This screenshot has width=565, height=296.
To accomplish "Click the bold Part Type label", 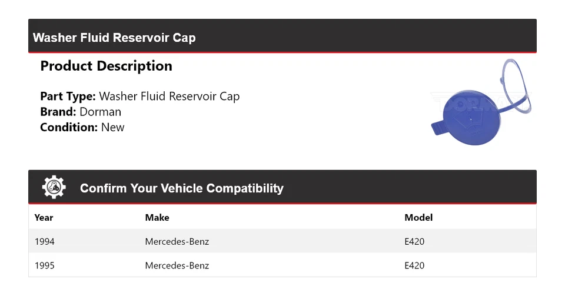I will click(x=68, y=97).
